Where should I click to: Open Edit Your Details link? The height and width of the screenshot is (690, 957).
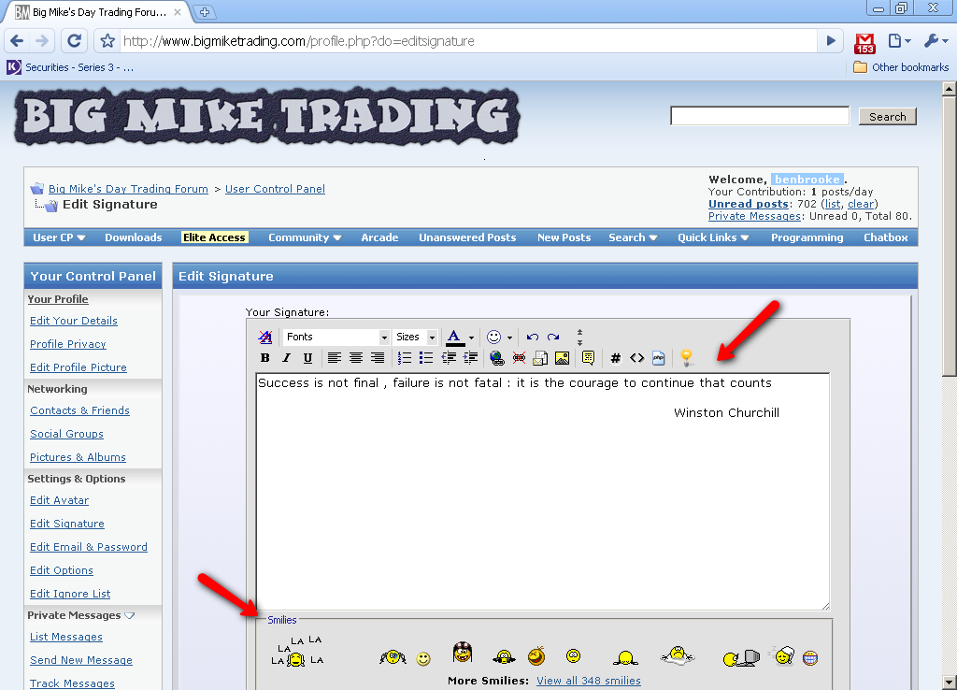tap(74, 321)
